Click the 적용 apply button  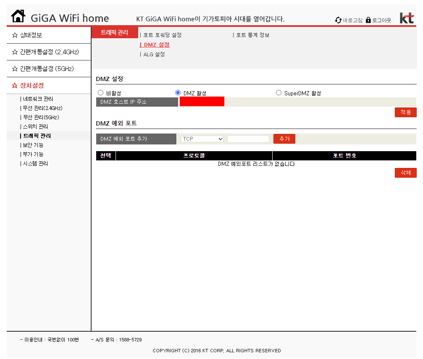point(405,112)
